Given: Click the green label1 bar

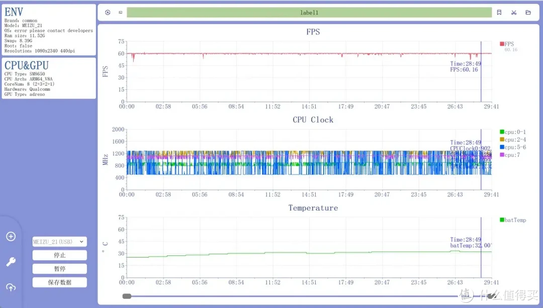Looking at the screenshot, I should 309,13.
